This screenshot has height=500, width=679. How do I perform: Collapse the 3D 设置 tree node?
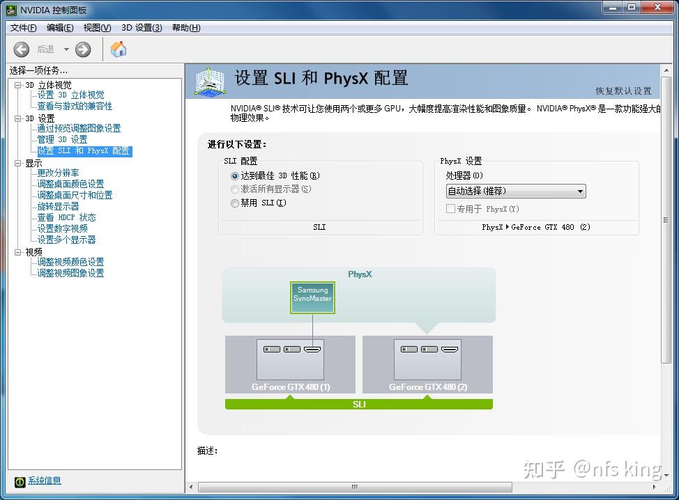(17, 118)
